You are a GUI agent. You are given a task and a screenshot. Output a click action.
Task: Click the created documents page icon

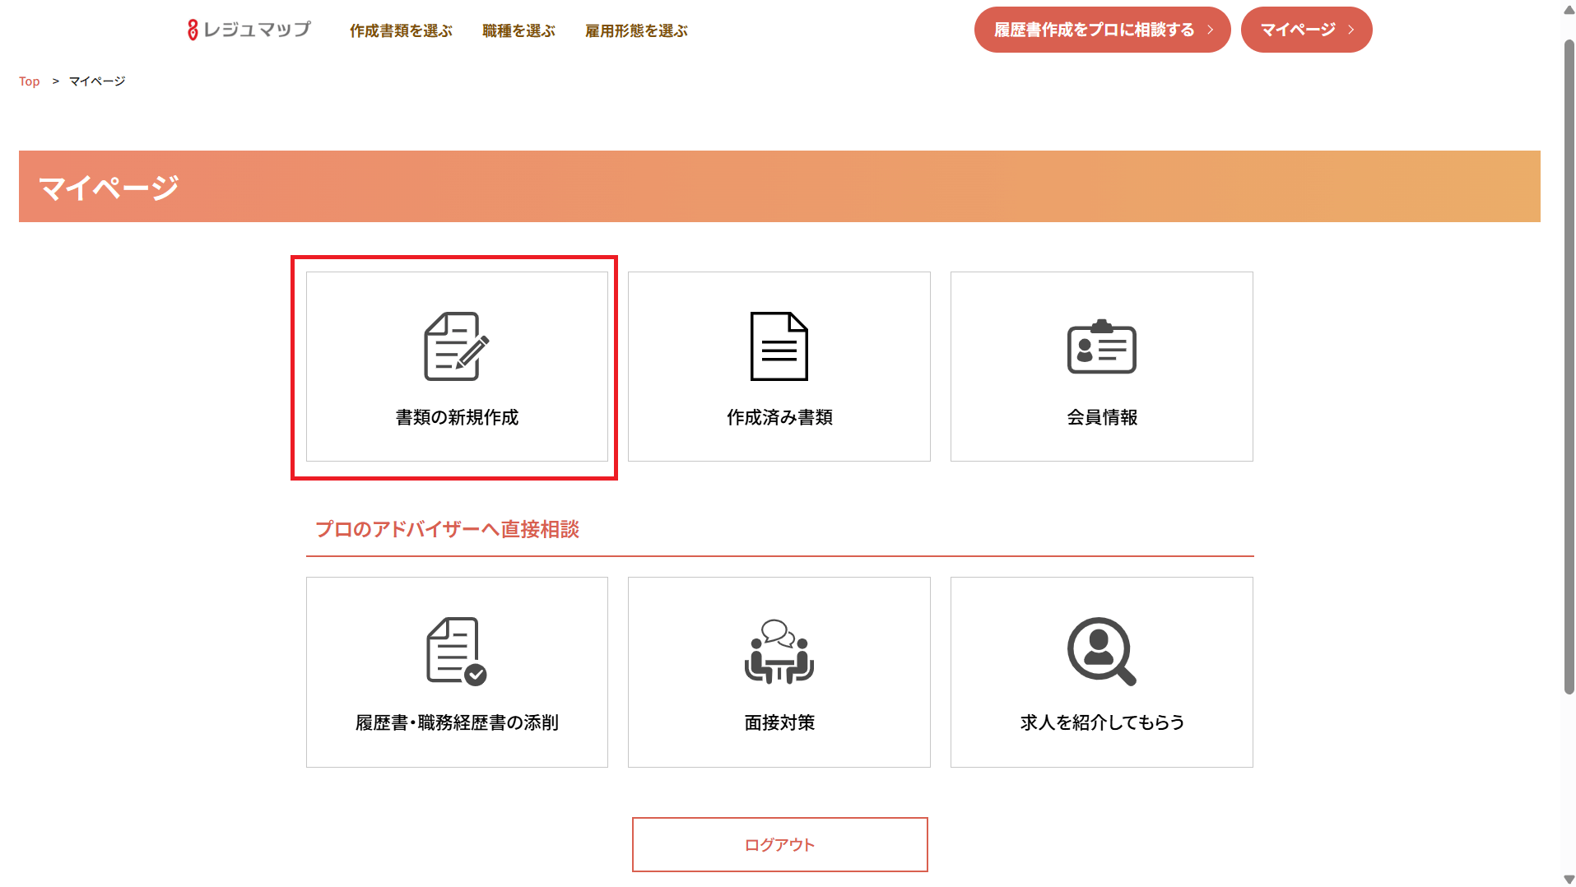coord(779,346)
